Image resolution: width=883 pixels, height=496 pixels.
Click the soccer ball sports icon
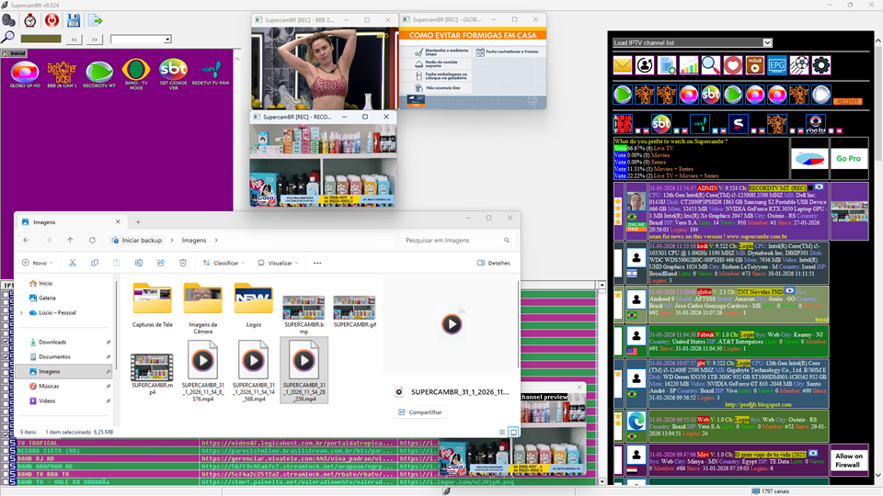(799, 65)
